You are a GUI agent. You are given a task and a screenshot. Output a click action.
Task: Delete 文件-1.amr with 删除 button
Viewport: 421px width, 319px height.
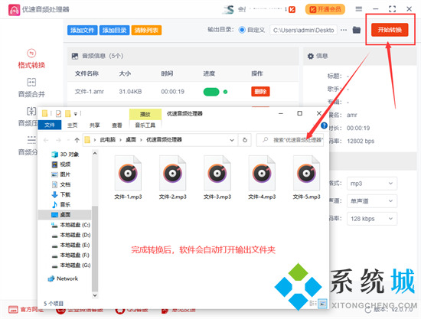click(x=260, y=92)
